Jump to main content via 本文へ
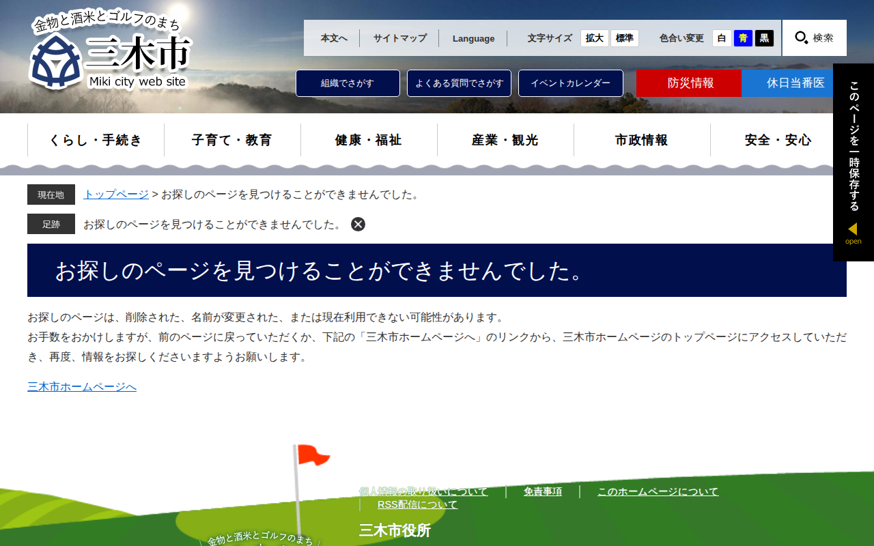Image resolution: width=874 pixels, height=546 pixels. [x=334, y=38]
